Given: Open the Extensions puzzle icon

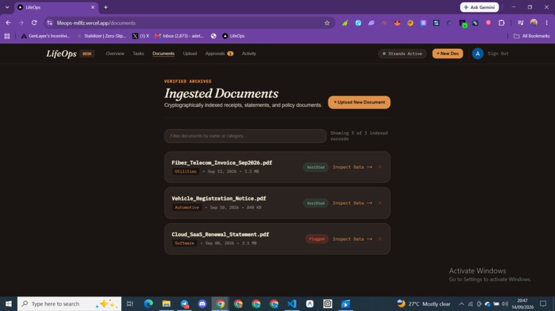Looking at the screenshot, I should (501, 23).
